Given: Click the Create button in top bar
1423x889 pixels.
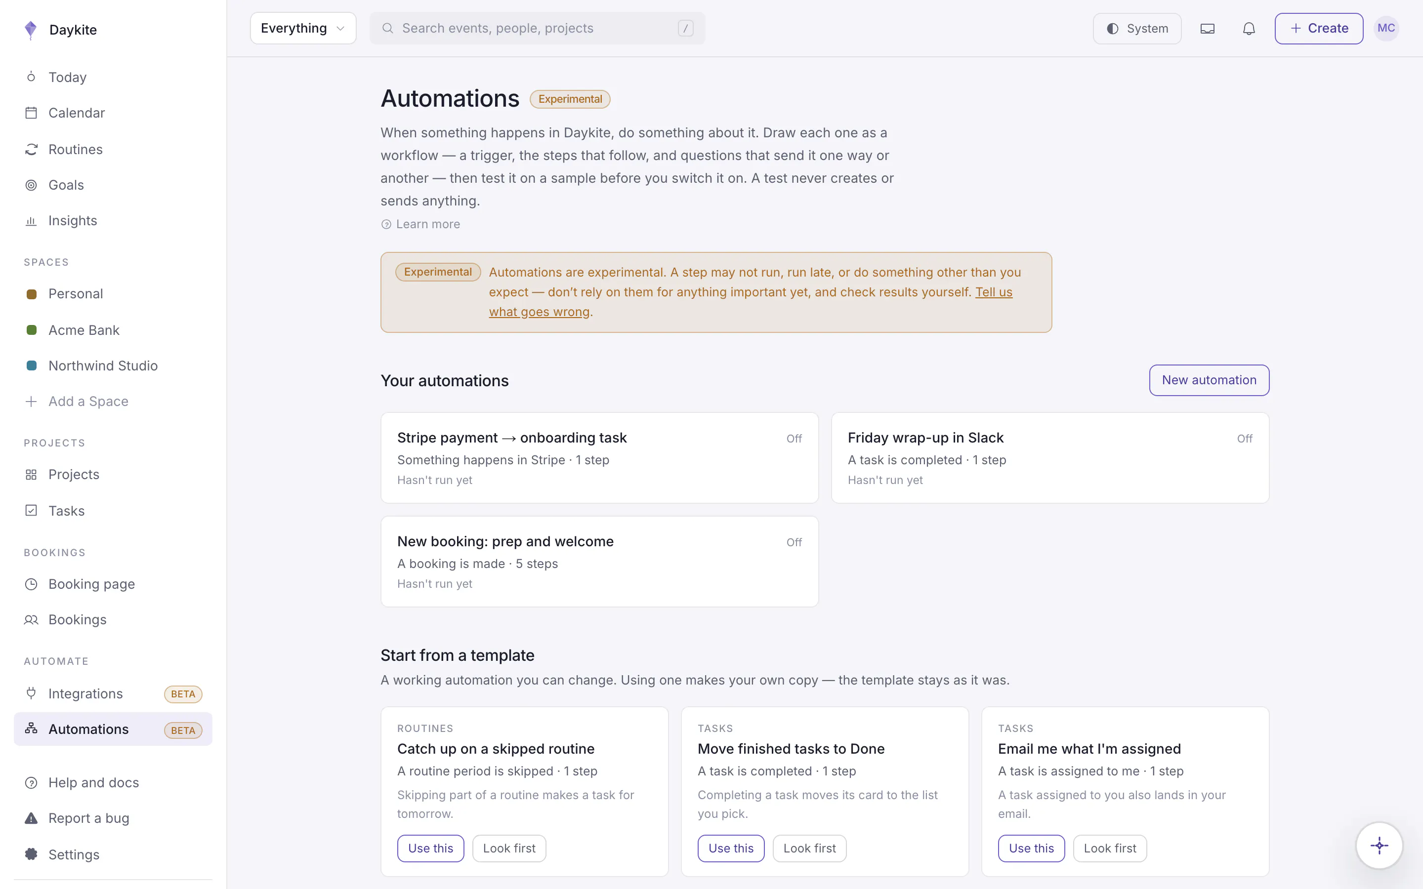Looking at the screenshot, I should 1319,28.
